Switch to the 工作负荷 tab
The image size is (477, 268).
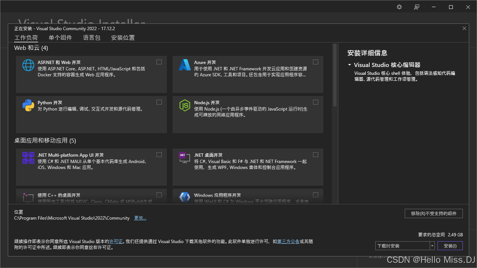26,38
